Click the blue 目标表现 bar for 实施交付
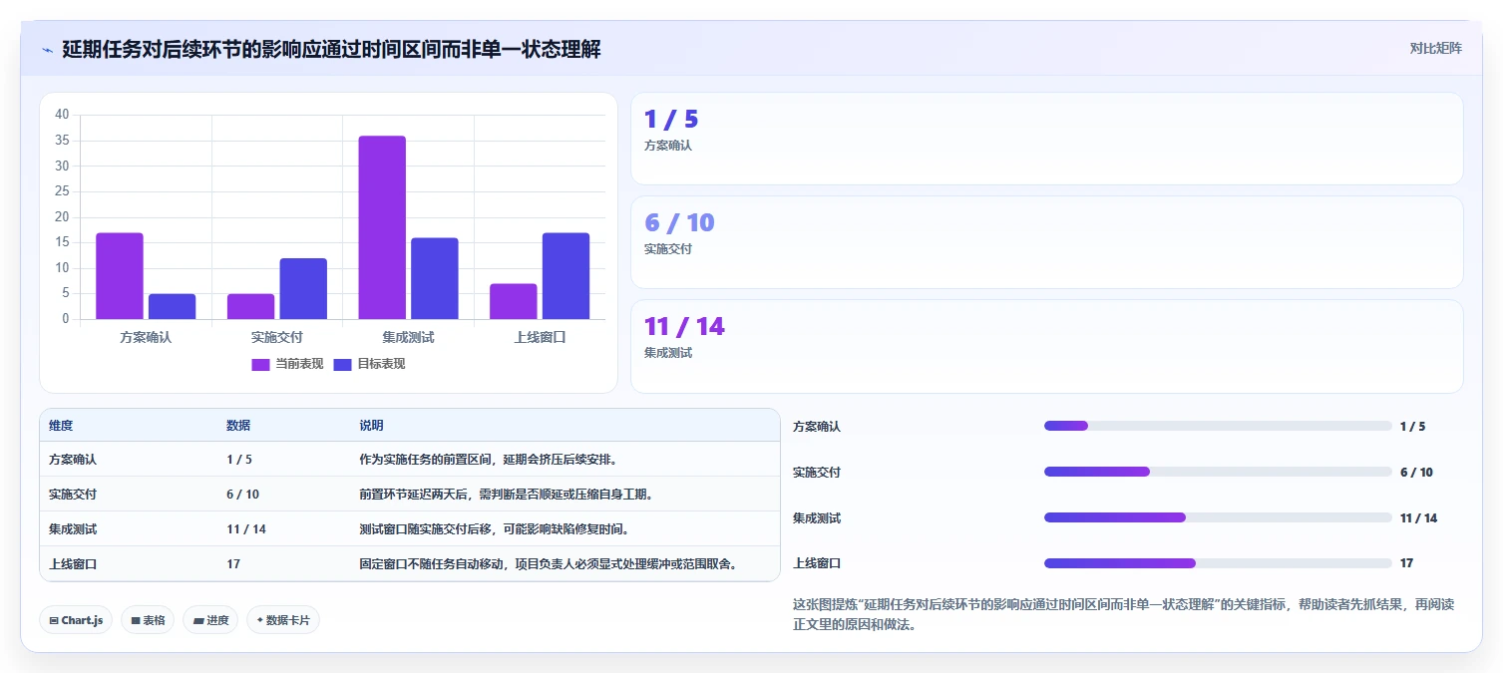 (303, 289)
